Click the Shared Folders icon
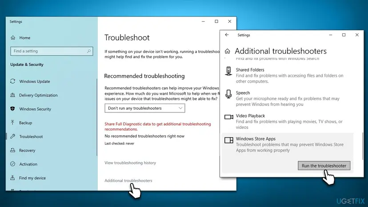Image resolution: width=368 pixels, height=207 pixels. [228, 72]
